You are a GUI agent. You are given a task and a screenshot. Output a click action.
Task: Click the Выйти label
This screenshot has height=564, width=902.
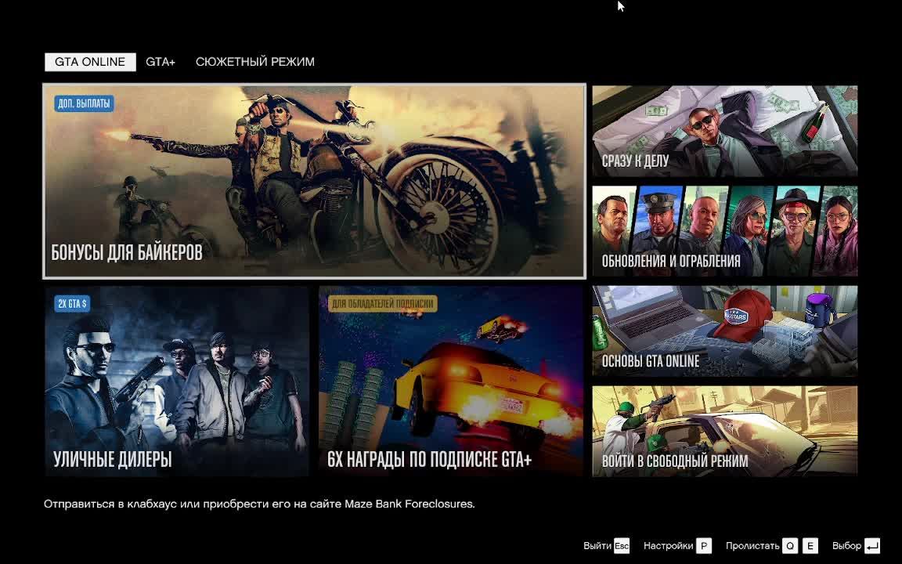(x=597, y=545)
